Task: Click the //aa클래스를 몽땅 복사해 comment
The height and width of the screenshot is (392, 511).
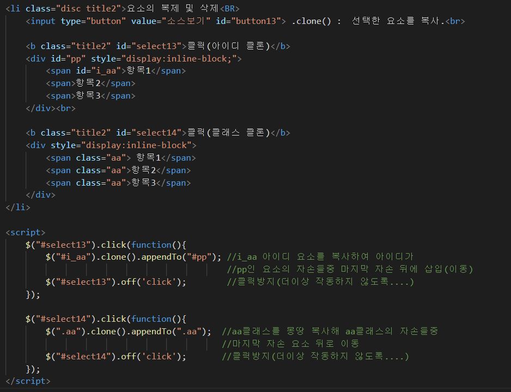Action: pyautogui.click(x=330, y=332)
